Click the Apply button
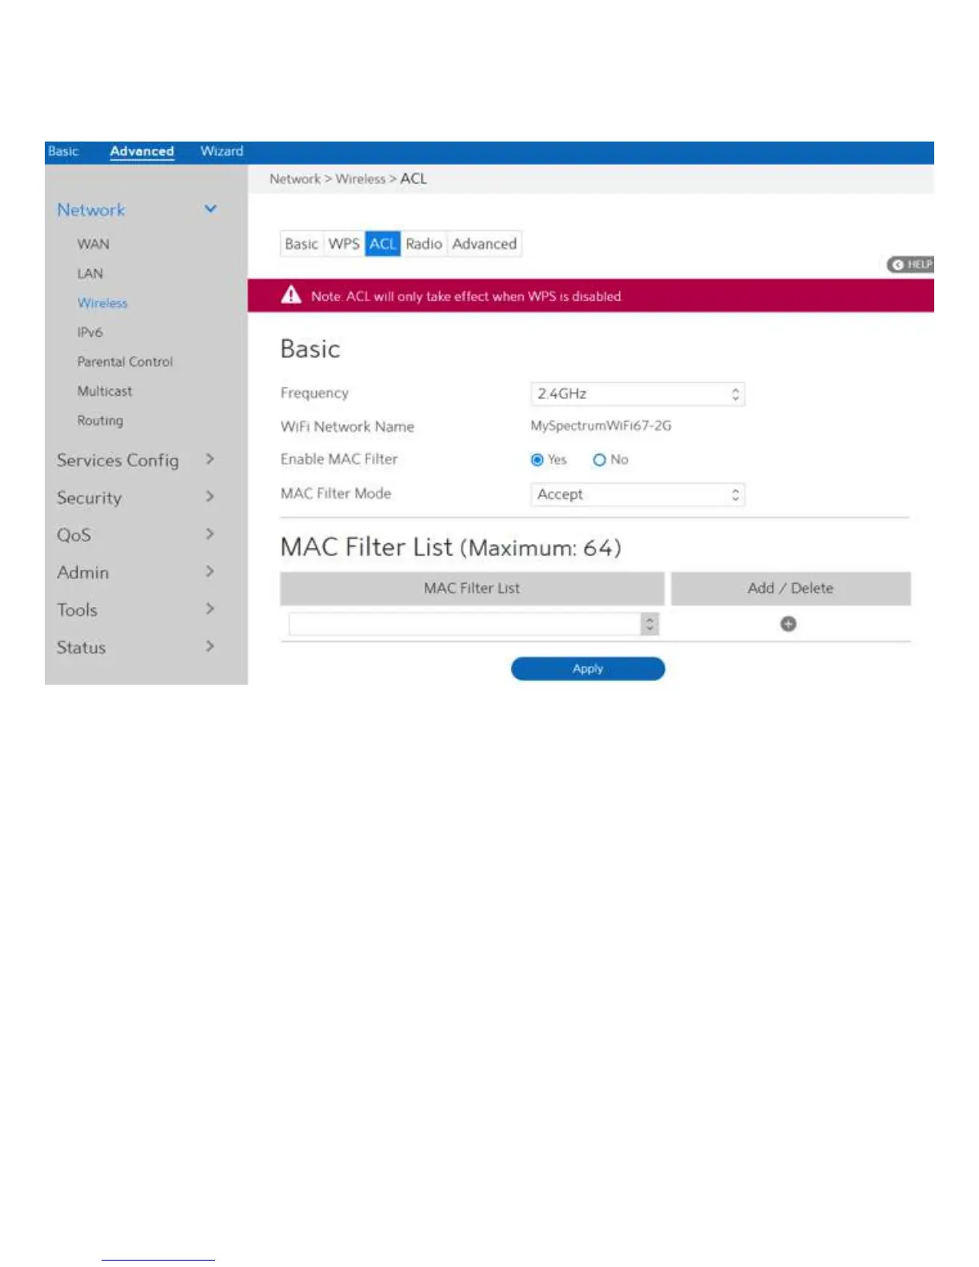This screenshot has height=1267, width=979. coord(588,669)
